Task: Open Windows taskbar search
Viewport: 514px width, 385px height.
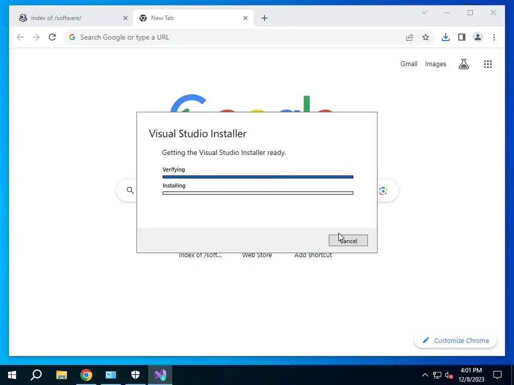Action: tap(36, 375)
